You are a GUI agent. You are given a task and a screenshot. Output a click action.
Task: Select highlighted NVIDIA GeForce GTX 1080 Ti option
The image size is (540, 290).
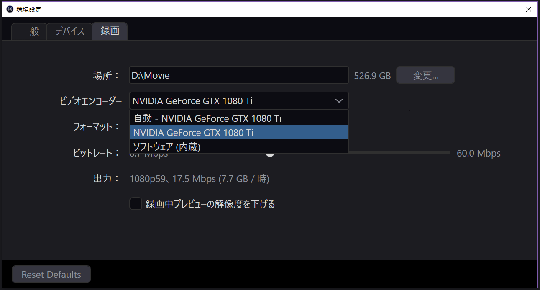(x=239, y=132)
